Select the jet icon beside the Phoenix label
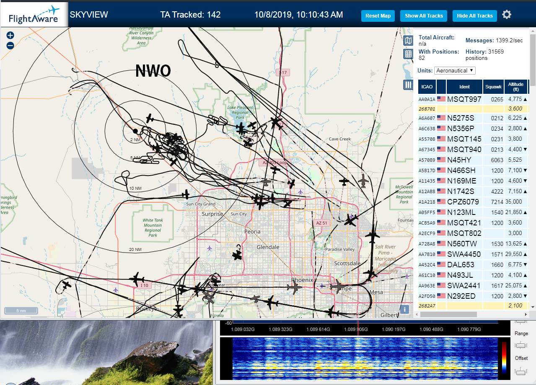The image size is (536, 385). (x=295, y=287)
